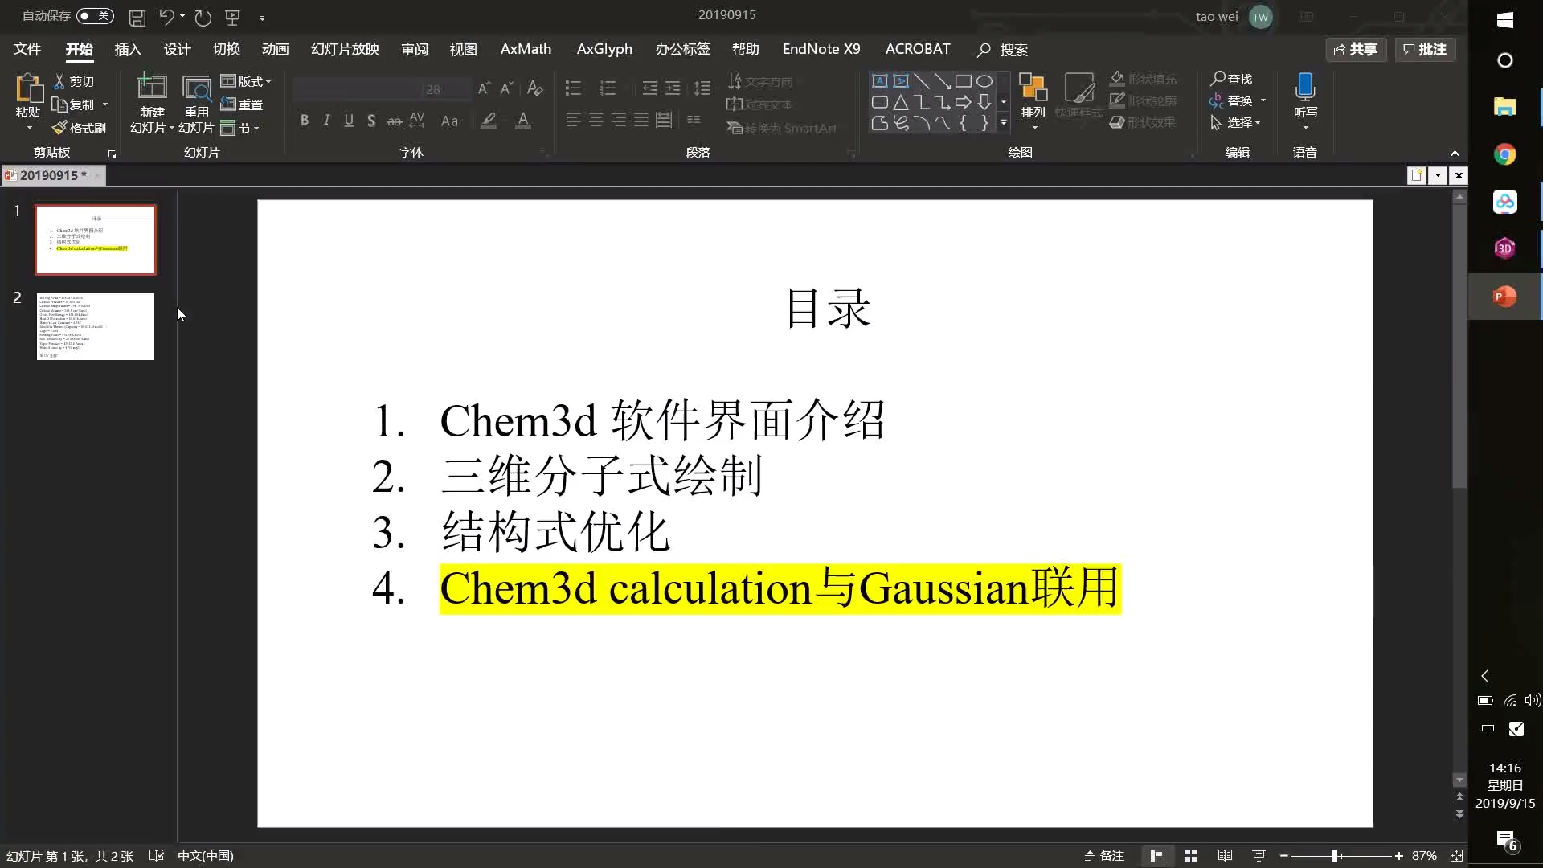Click the Shape Fill icon

[1119, 77]
